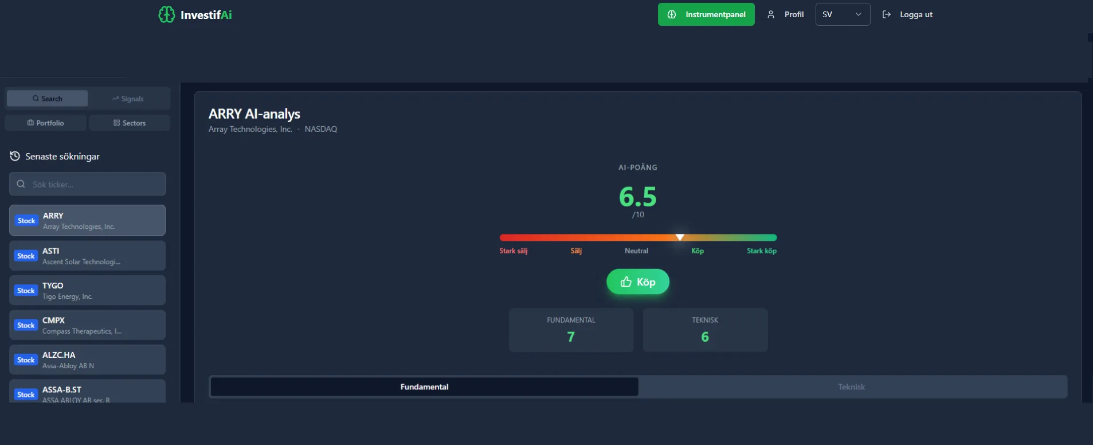Screen dimensions: 1093x445
Task: Click the green Köp recommendation button
Action: tap(638, 282)
